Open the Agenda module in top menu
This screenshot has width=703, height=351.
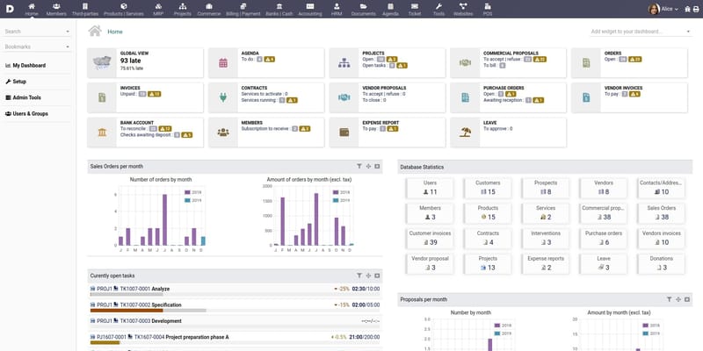tap(390, 10)
